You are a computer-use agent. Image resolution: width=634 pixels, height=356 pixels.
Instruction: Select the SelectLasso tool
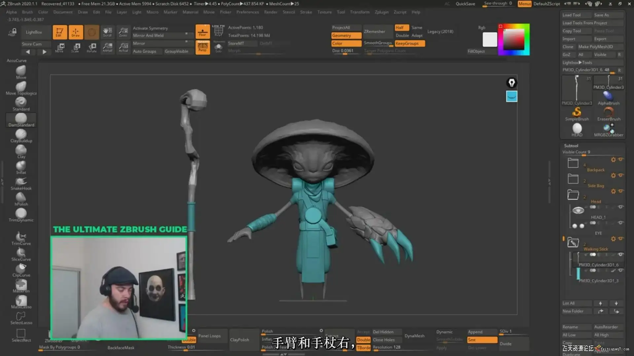tap(21, 317)
